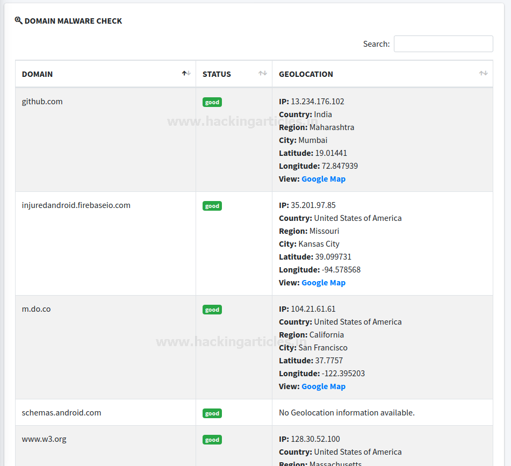The width and height of the screenshot is (511, 466).
Task: Select the github.com domain cell
Action: 106,139
